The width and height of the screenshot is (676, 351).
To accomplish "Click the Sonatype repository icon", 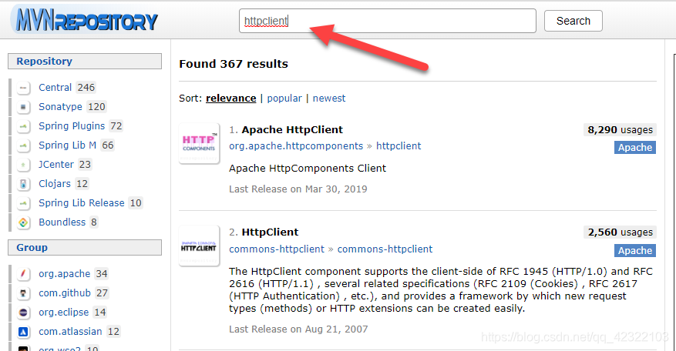I will (23, 107).
